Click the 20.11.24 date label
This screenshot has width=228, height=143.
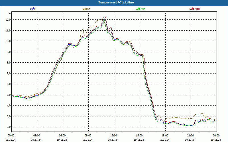[216, 140]
